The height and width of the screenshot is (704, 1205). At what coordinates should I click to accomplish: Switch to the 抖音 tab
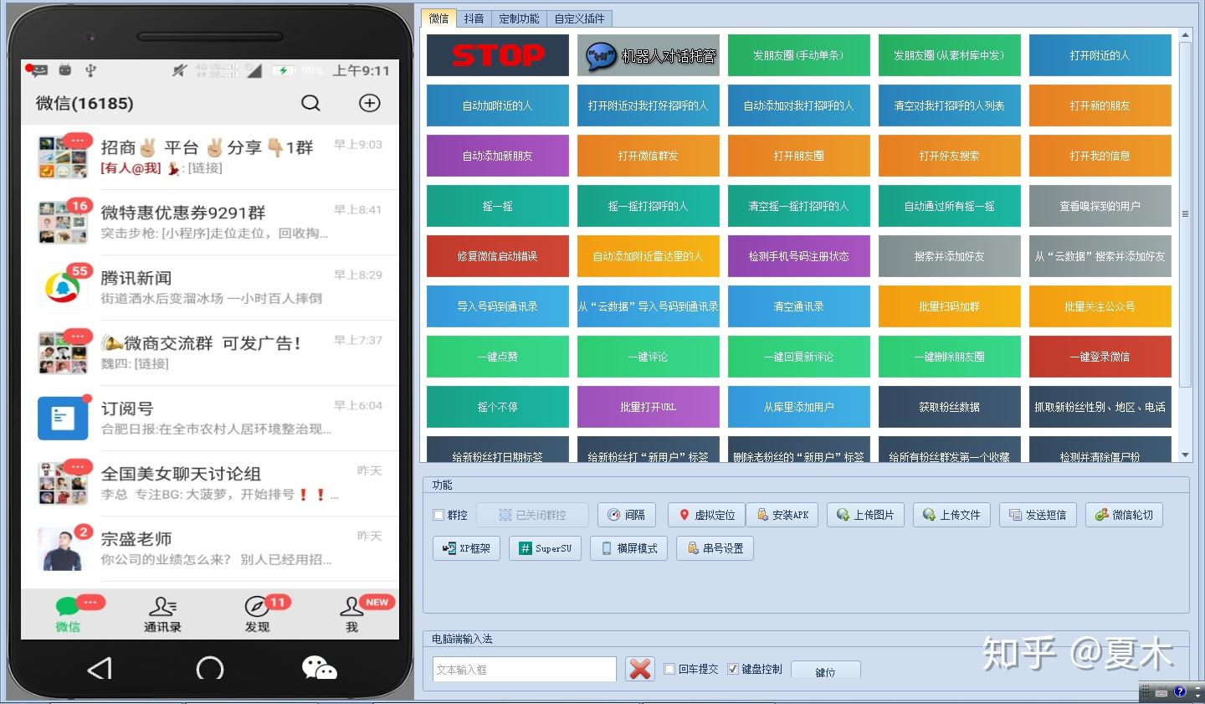point(474,18)
